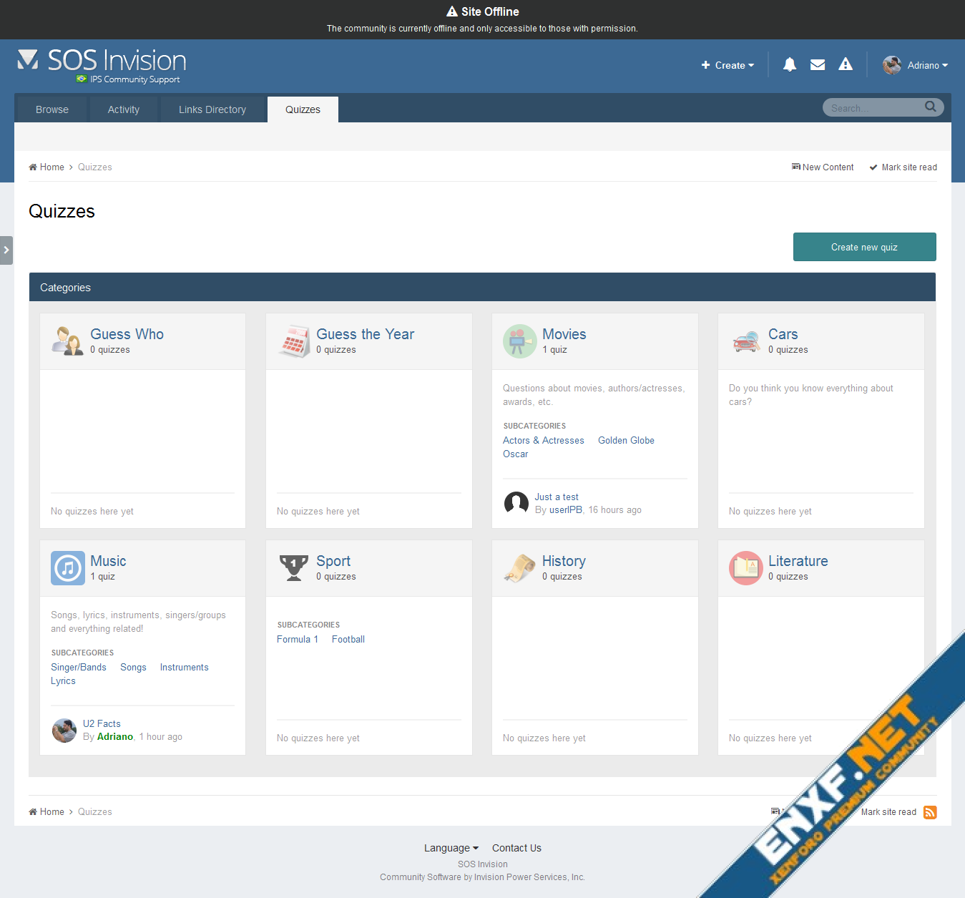Screen dimensions: 965x898
Task: Click the search magnifier icon
Action: pos(930,107)
